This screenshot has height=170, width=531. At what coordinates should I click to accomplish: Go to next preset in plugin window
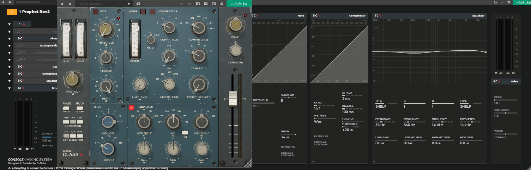pyautogui.click(x=70, y=4)
